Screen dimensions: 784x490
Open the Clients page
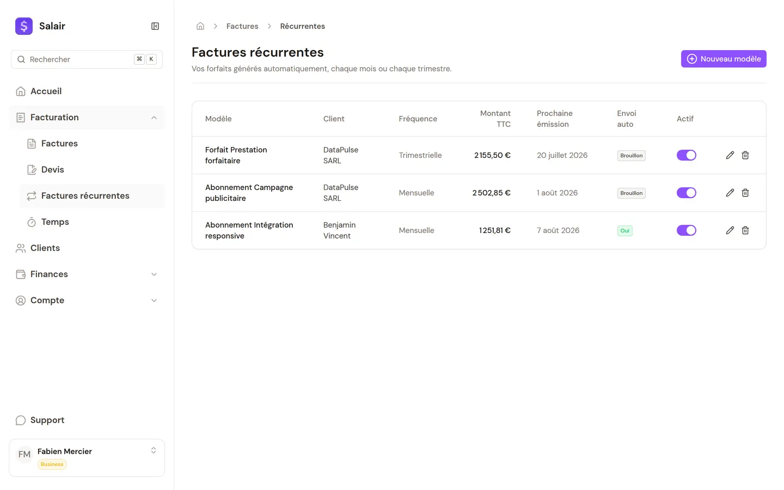(x=87, y=248)
